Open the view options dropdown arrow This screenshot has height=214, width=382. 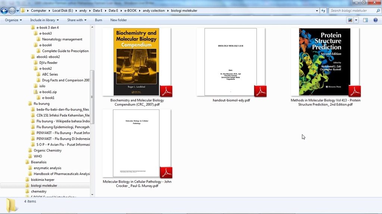pyautogui.click(x=356, y=20)
